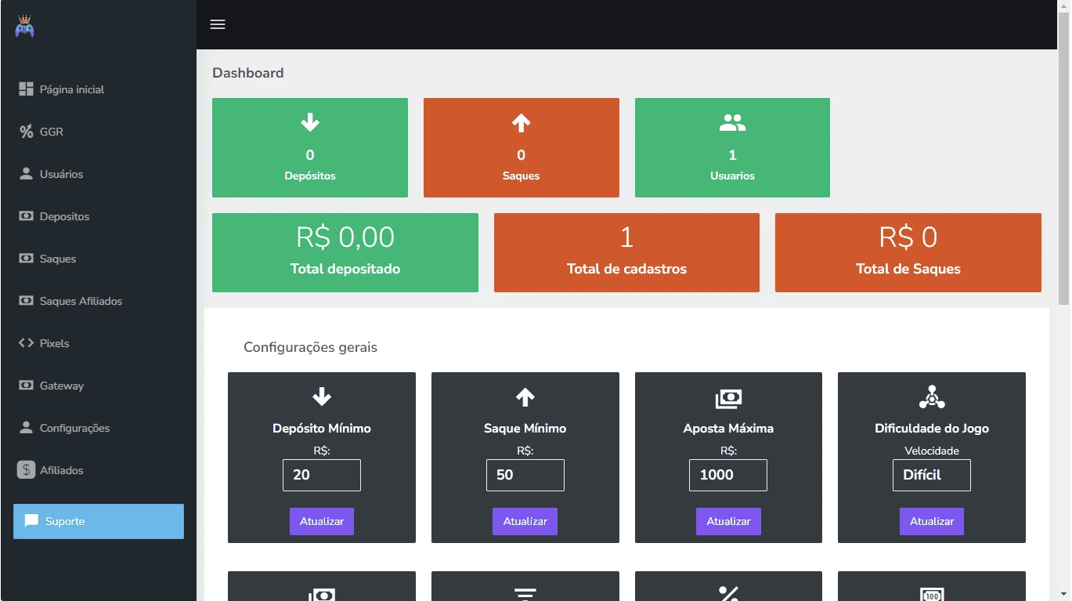
Task: Click the Afiliados dollar sign icon
Action: [x=26, y=470]
